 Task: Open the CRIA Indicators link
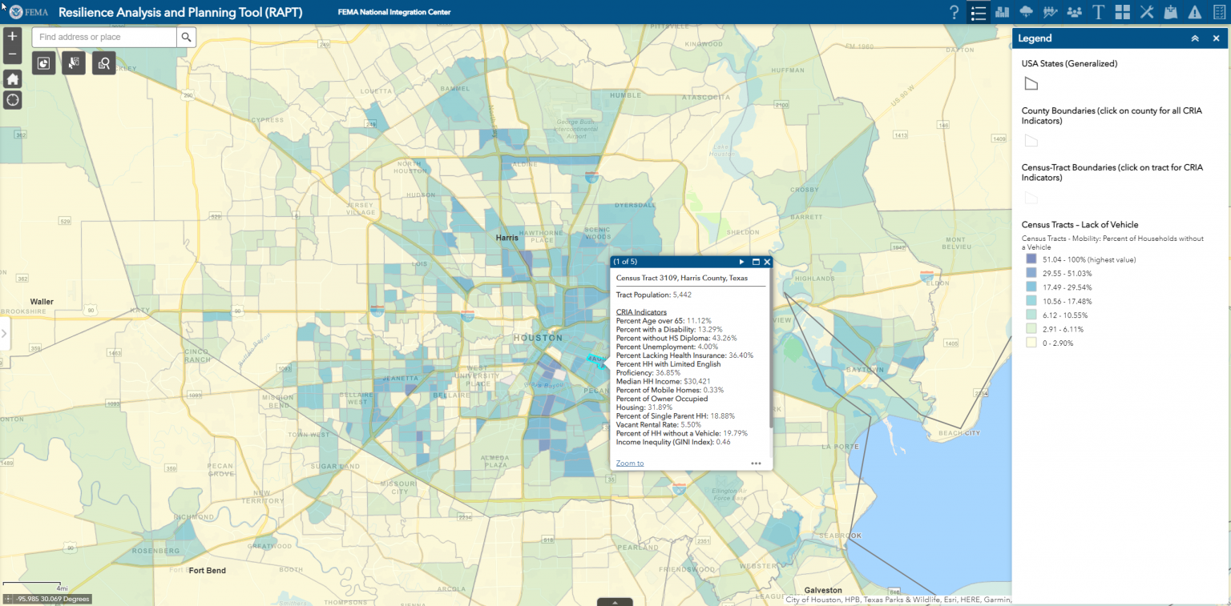[x=641, y=311]
